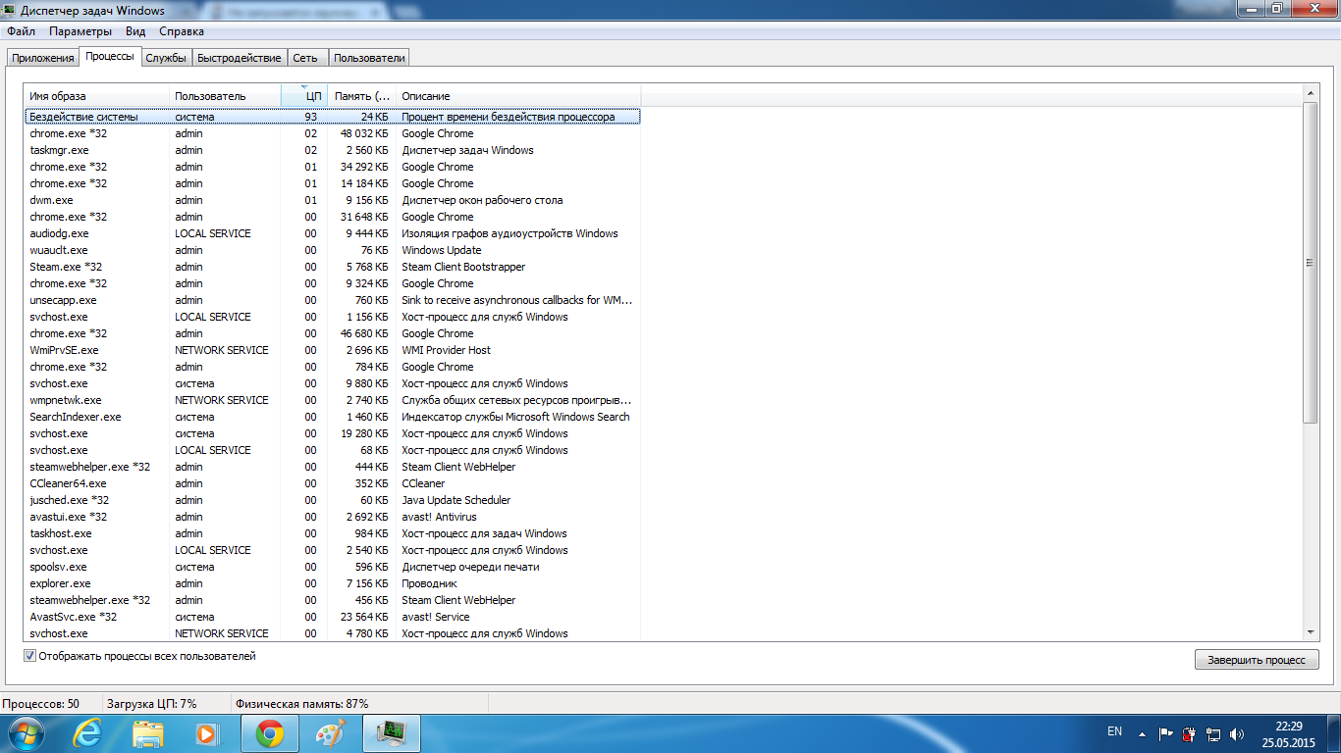Select AvastSvc.exe *32 process row
This screenshot has width=1341, height=753.
332,617
